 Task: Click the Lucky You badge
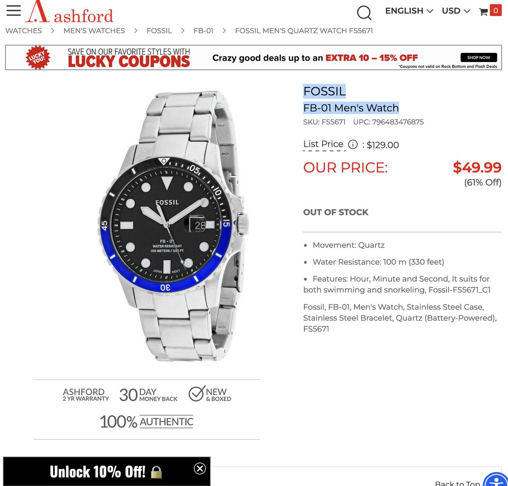[38, 58]
